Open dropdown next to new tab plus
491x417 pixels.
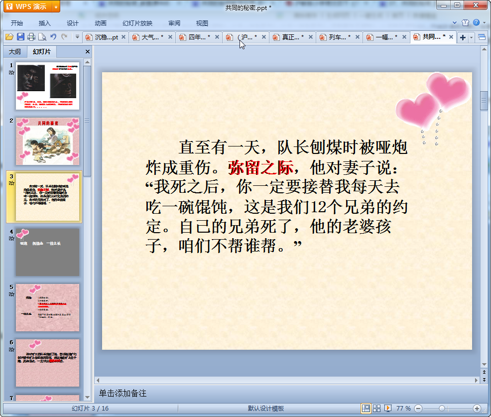click(471, 37)
